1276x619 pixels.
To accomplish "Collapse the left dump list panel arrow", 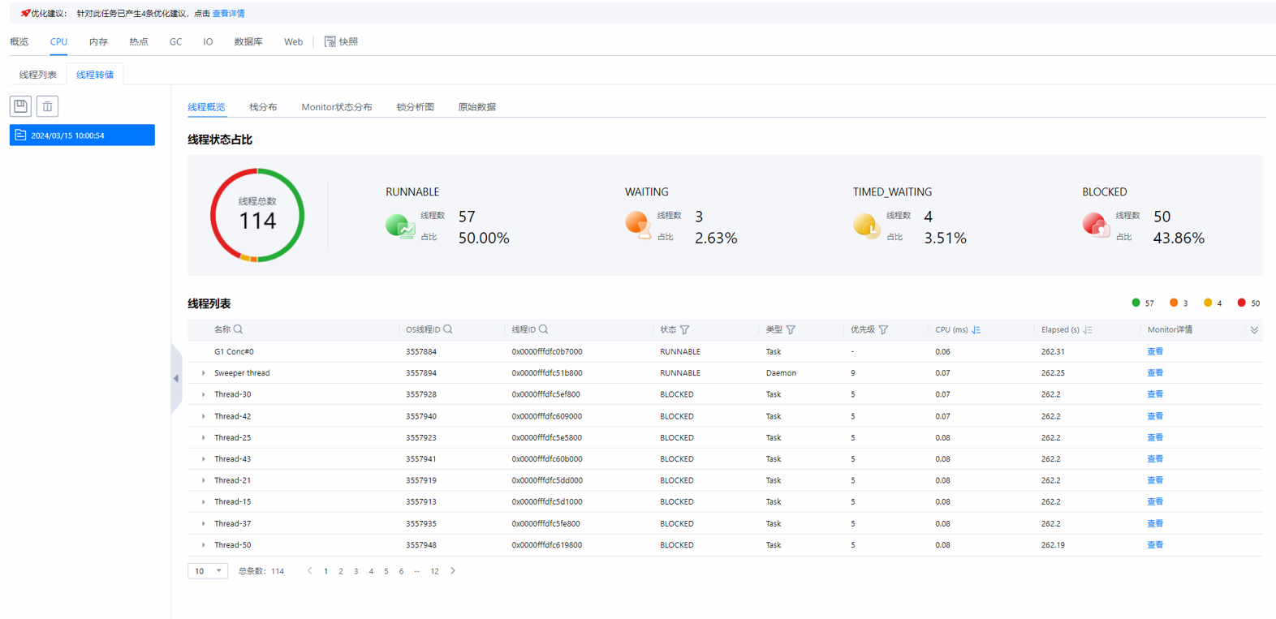I will pyautogui.click(x=176, y=378).
